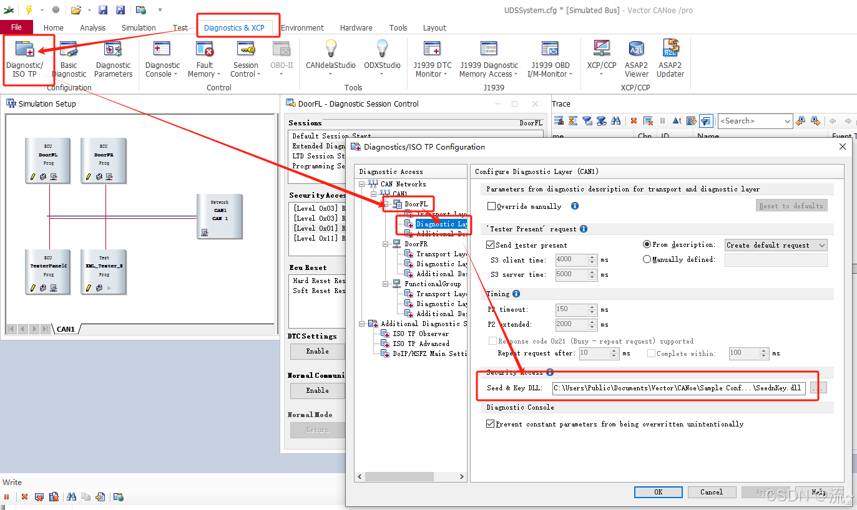This screenshot has height=510, width=857.
Task: Open Session Control dropdown arrow
Action: pyautogui.click(x=260, y=74)
